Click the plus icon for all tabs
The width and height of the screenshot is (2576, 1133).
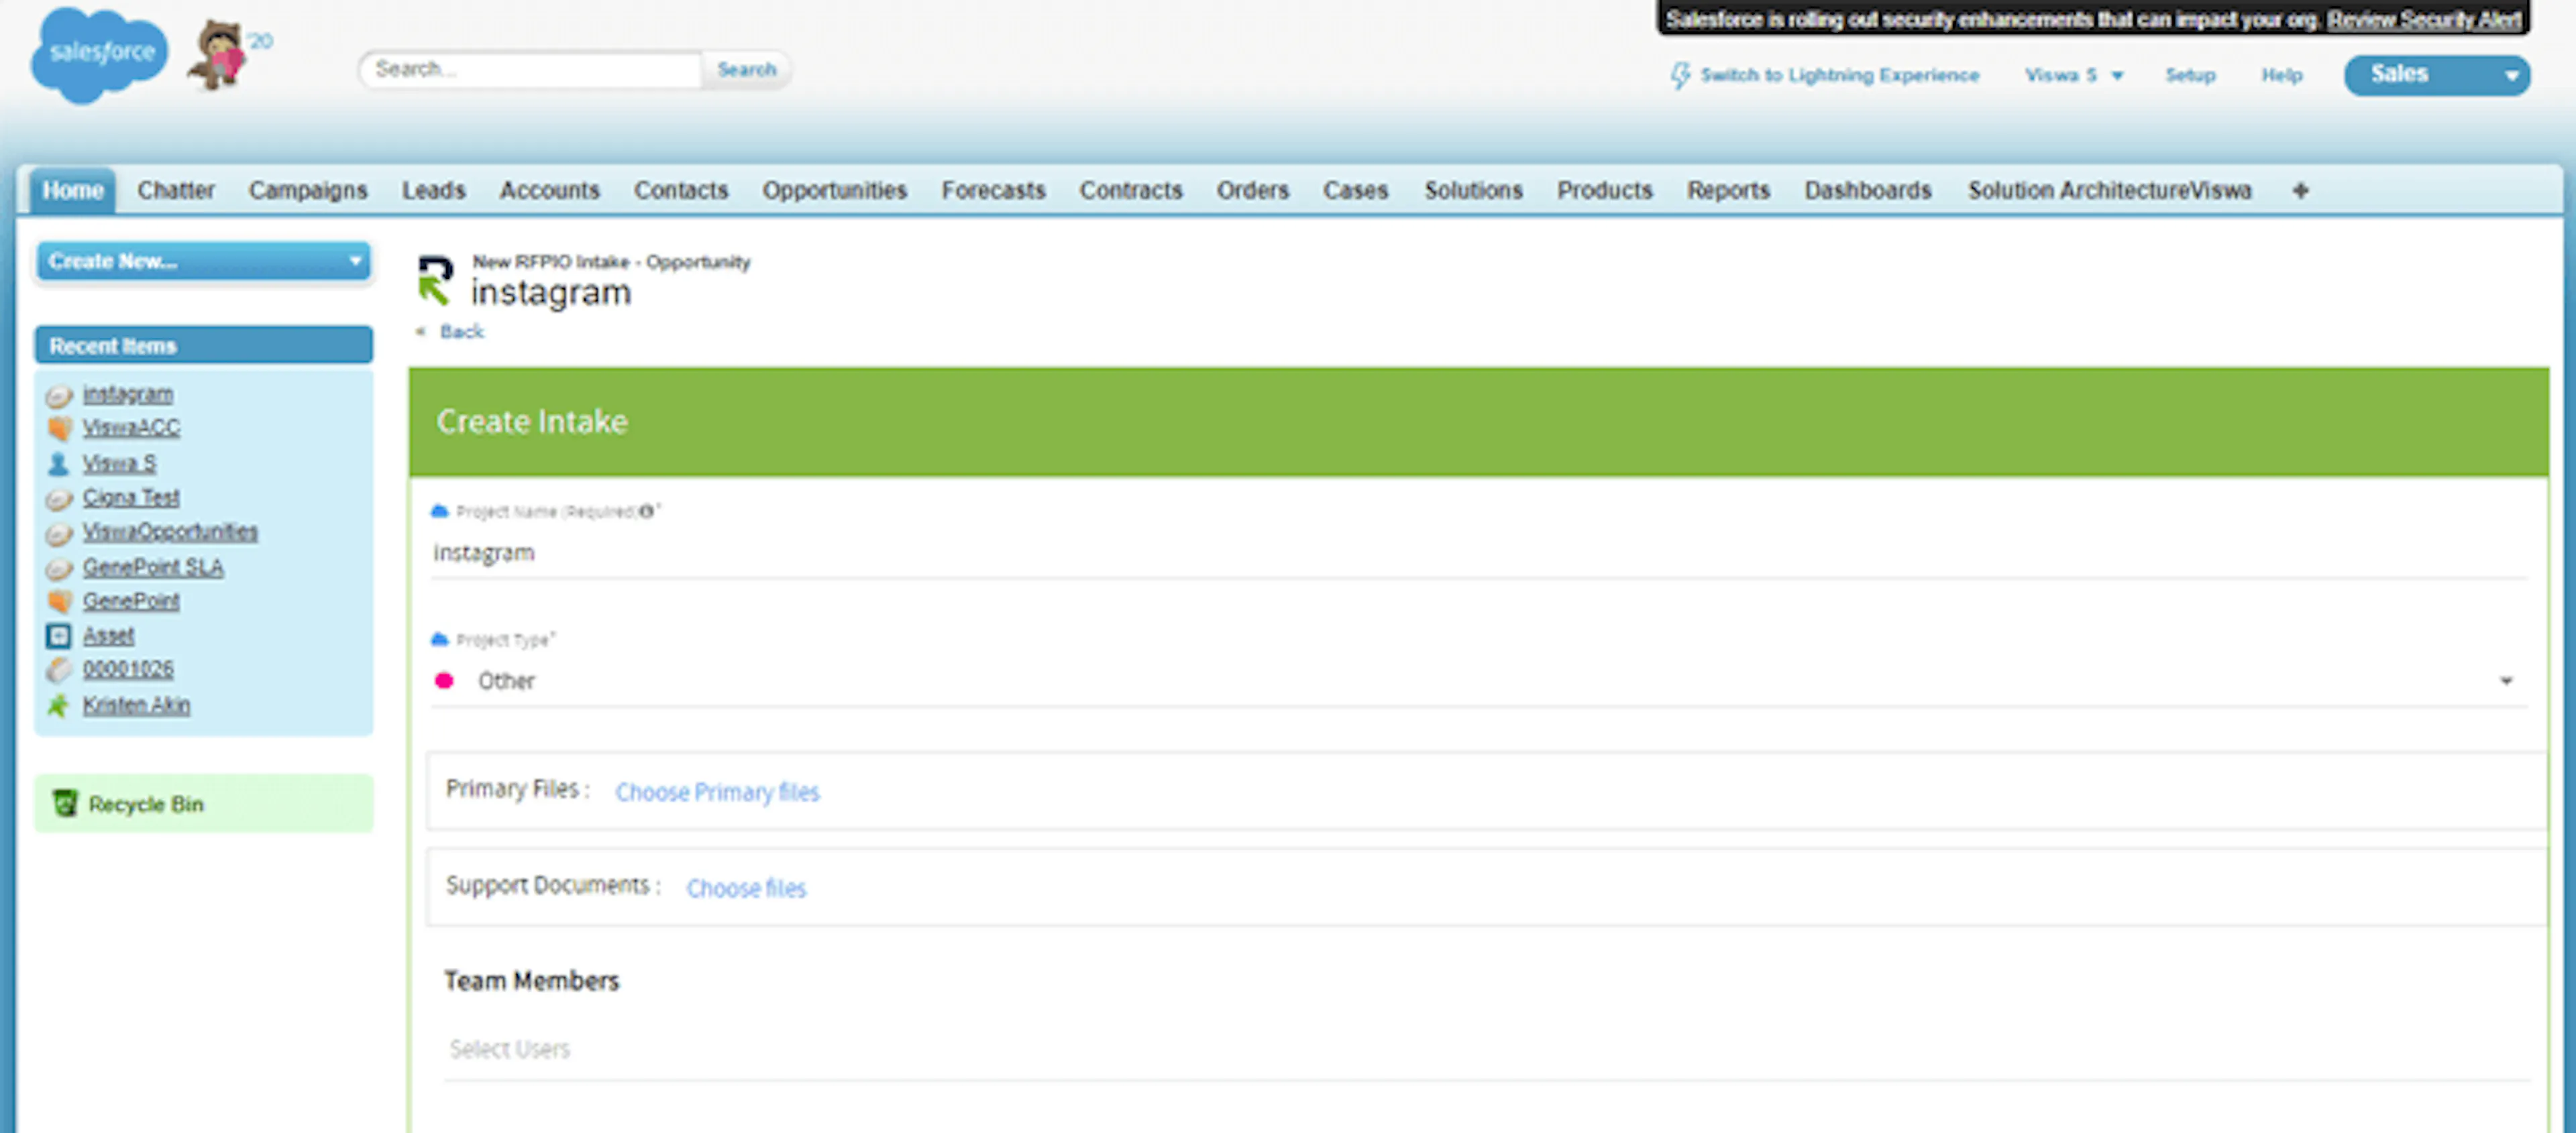[x=2300, y=190]
